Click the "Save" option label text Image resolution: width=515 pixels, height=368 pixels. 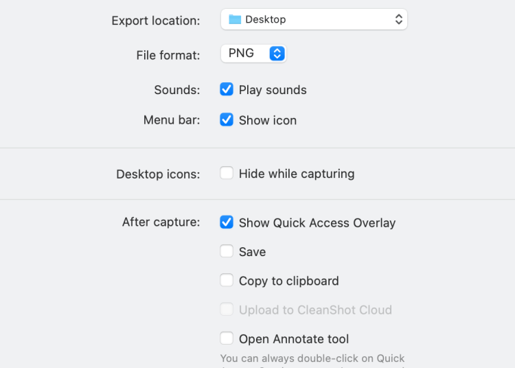coord(252,252)
